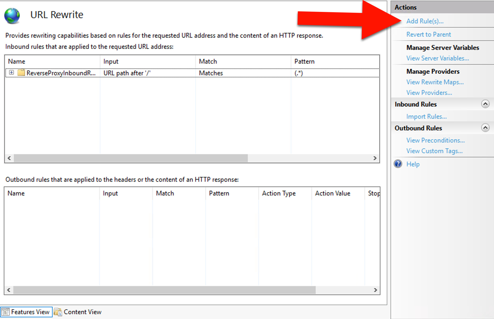Viewport: 494px width, 319px height.
Task: Click the URL Rewrite globe icon
Action: (x=12, y=16)
